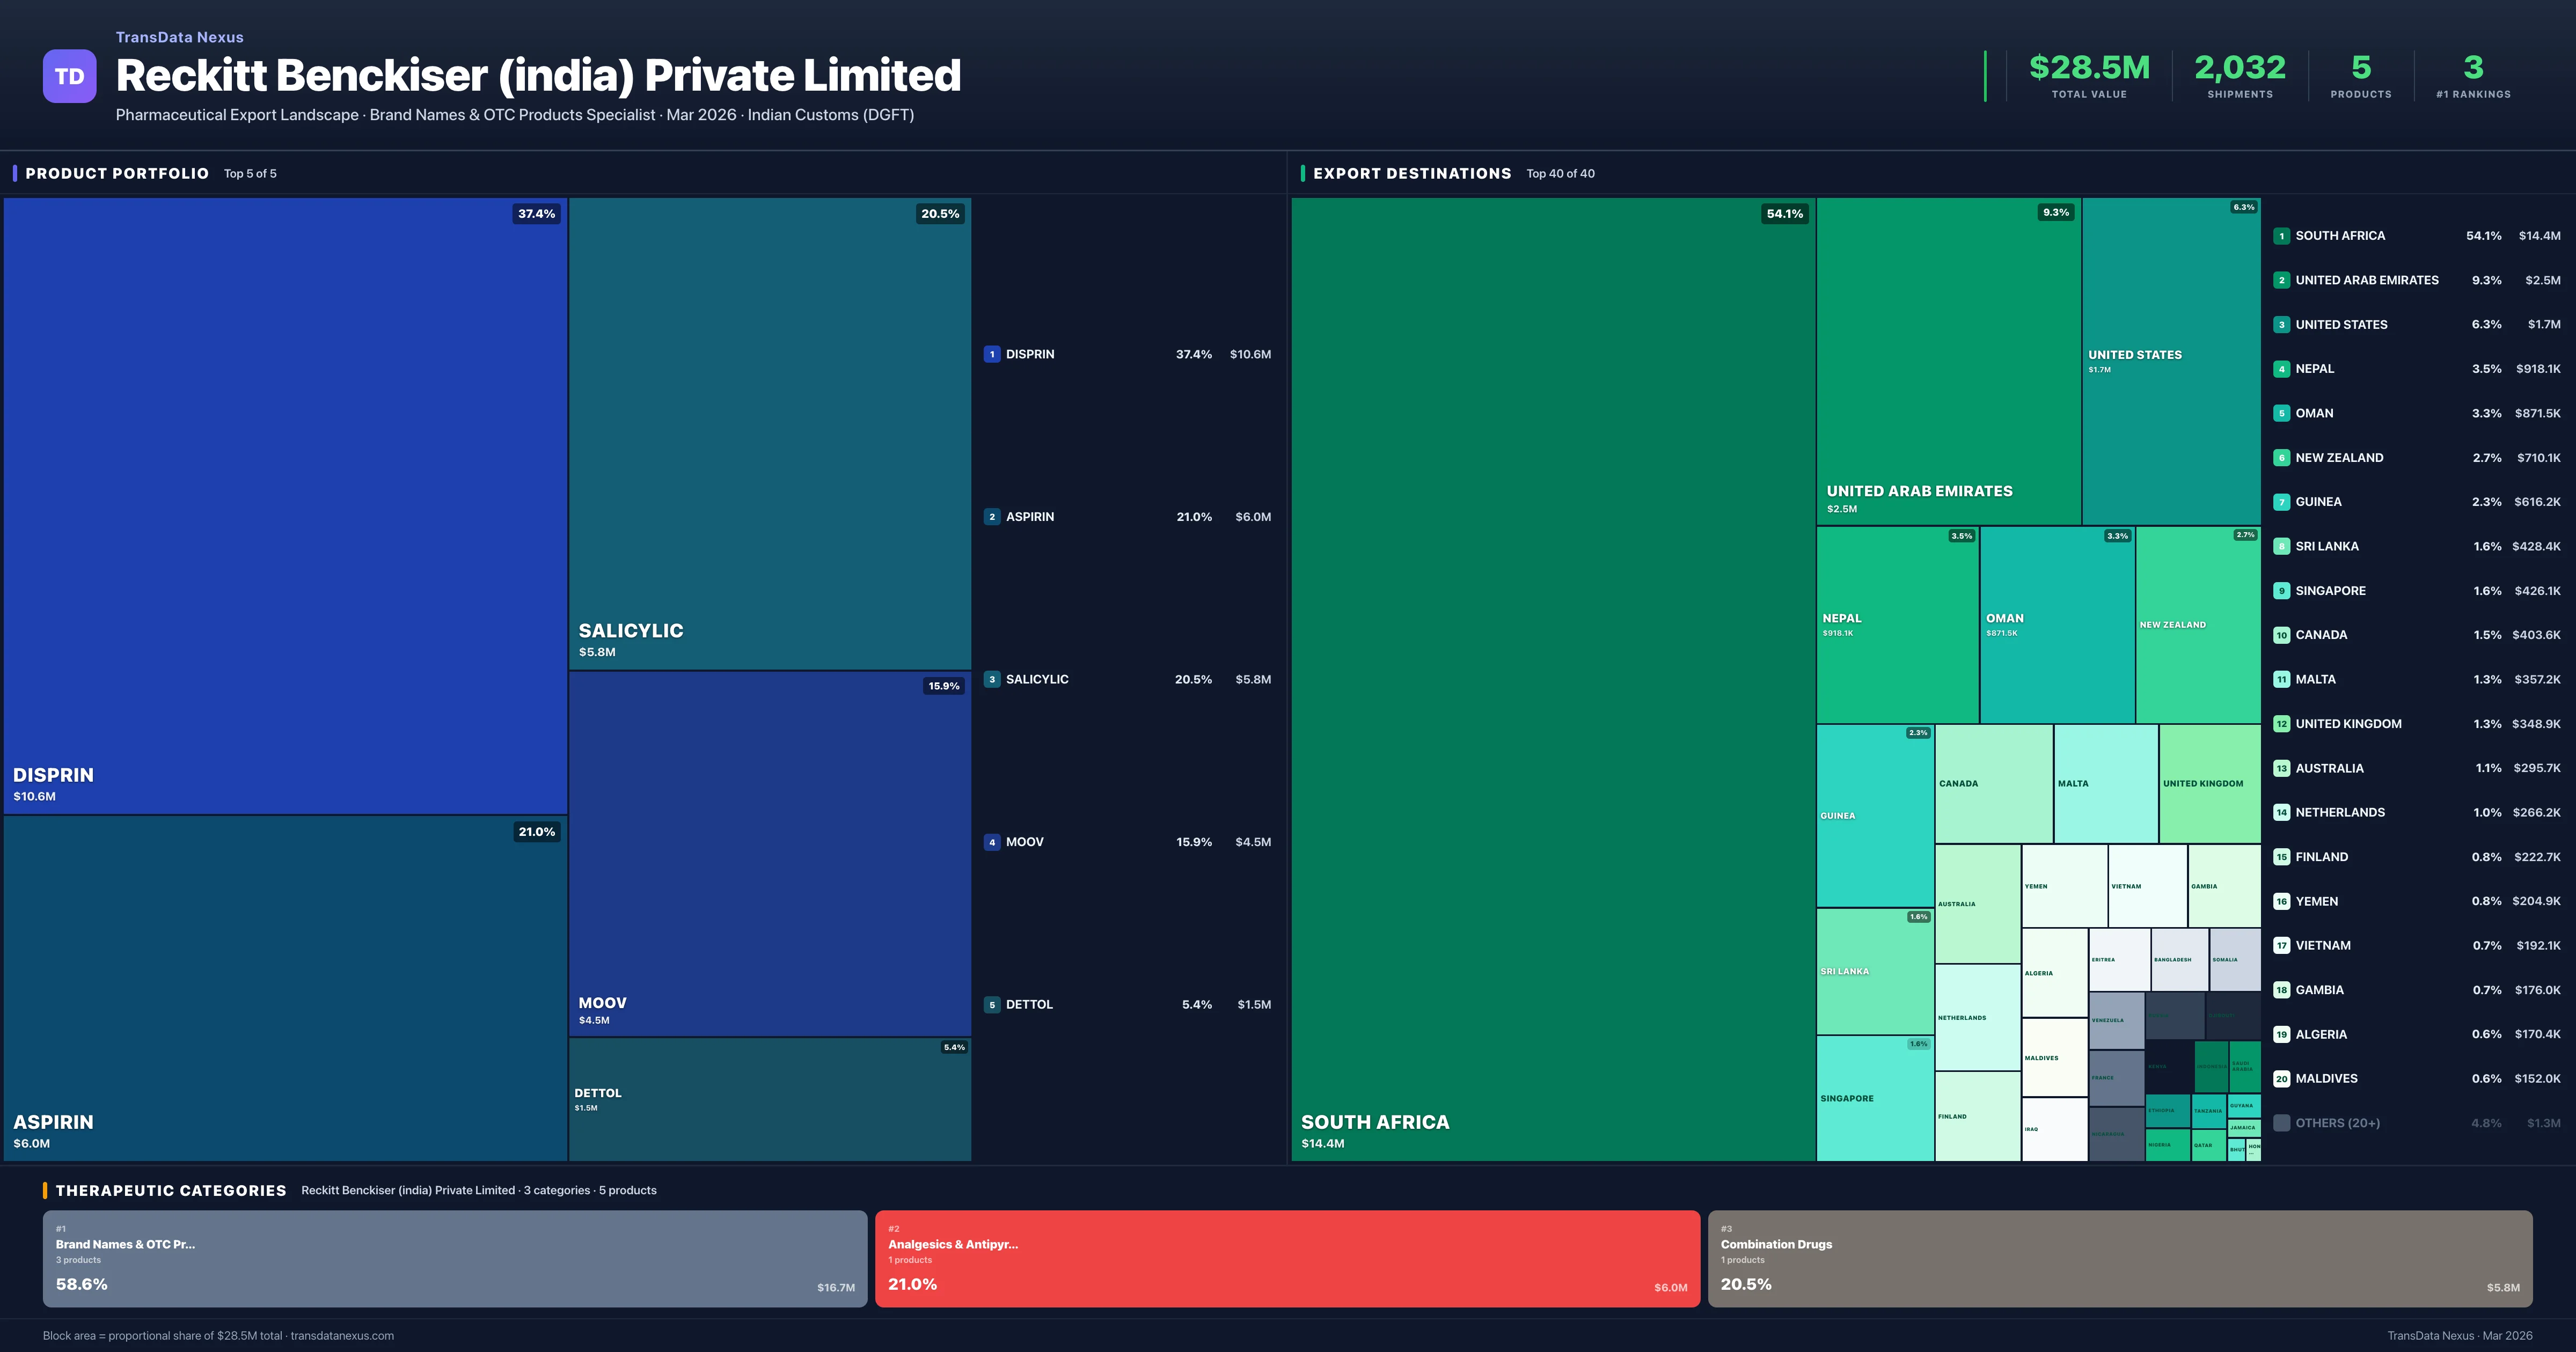The image size is (2576, 1352).
Task: Open the transdatanexus.com link in the footer
Action: click(344, 1335)
